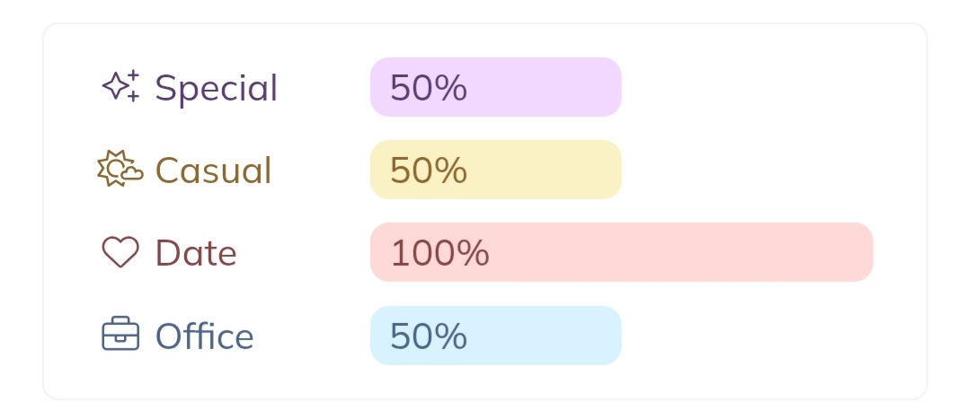The width and height of the screenshot is (959, 420).
Task: Click the 50% value in the Casual bar
Action: tap(429, 171)
